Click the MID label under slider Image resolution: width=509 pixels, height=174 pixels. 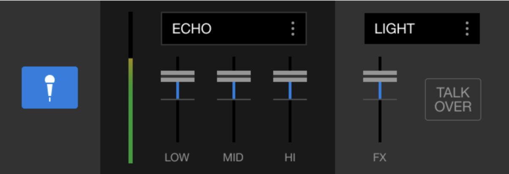[x=233, y=158]
